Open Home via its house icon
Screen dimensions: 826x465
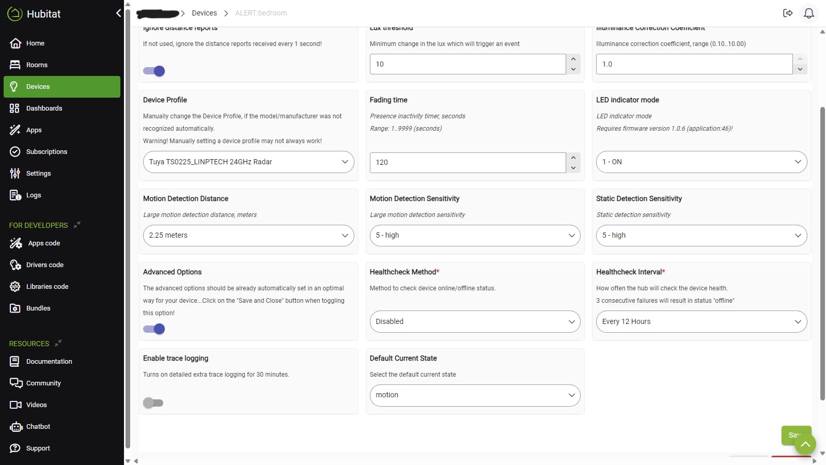click(x=15, y=43)
